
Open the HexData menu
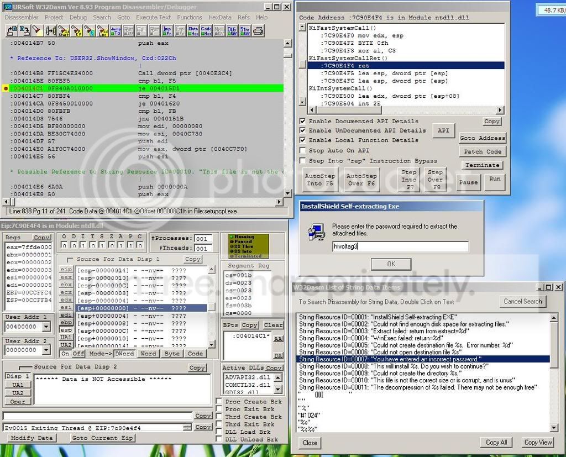pos(220,17)
